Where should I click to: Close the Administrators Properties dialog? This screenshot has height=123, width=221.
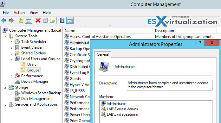212,43
